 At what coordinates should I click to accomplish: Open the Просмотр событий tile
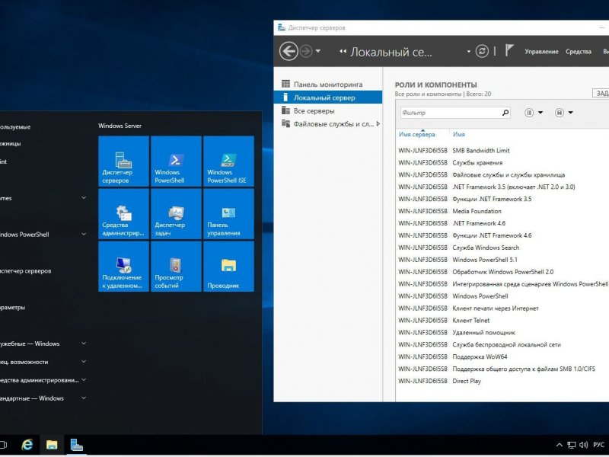point(176,266)
